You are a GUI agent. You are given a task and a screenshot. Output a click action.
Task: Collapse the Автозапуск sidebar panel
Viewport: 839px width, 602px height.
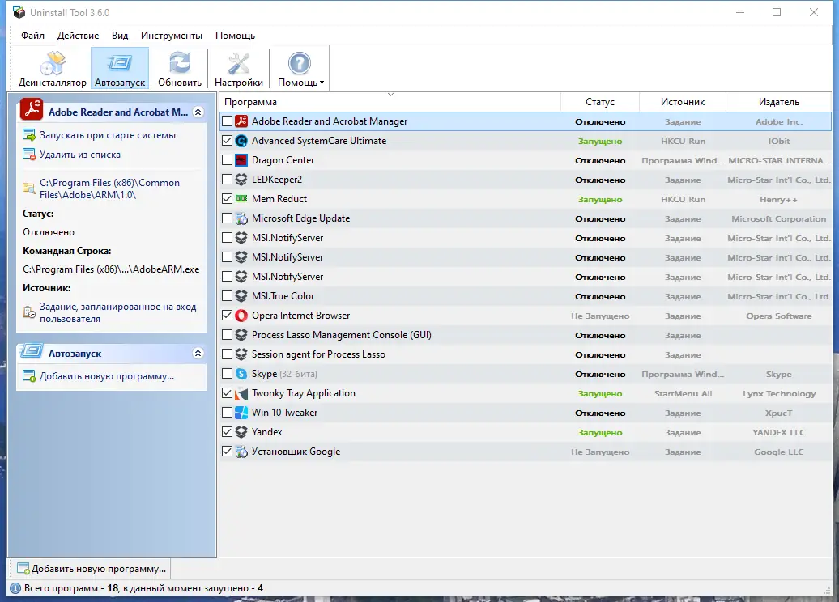coord(198,353)
